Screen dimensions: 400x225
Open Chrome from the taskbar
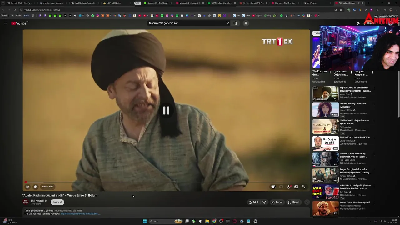coord(214,221)
